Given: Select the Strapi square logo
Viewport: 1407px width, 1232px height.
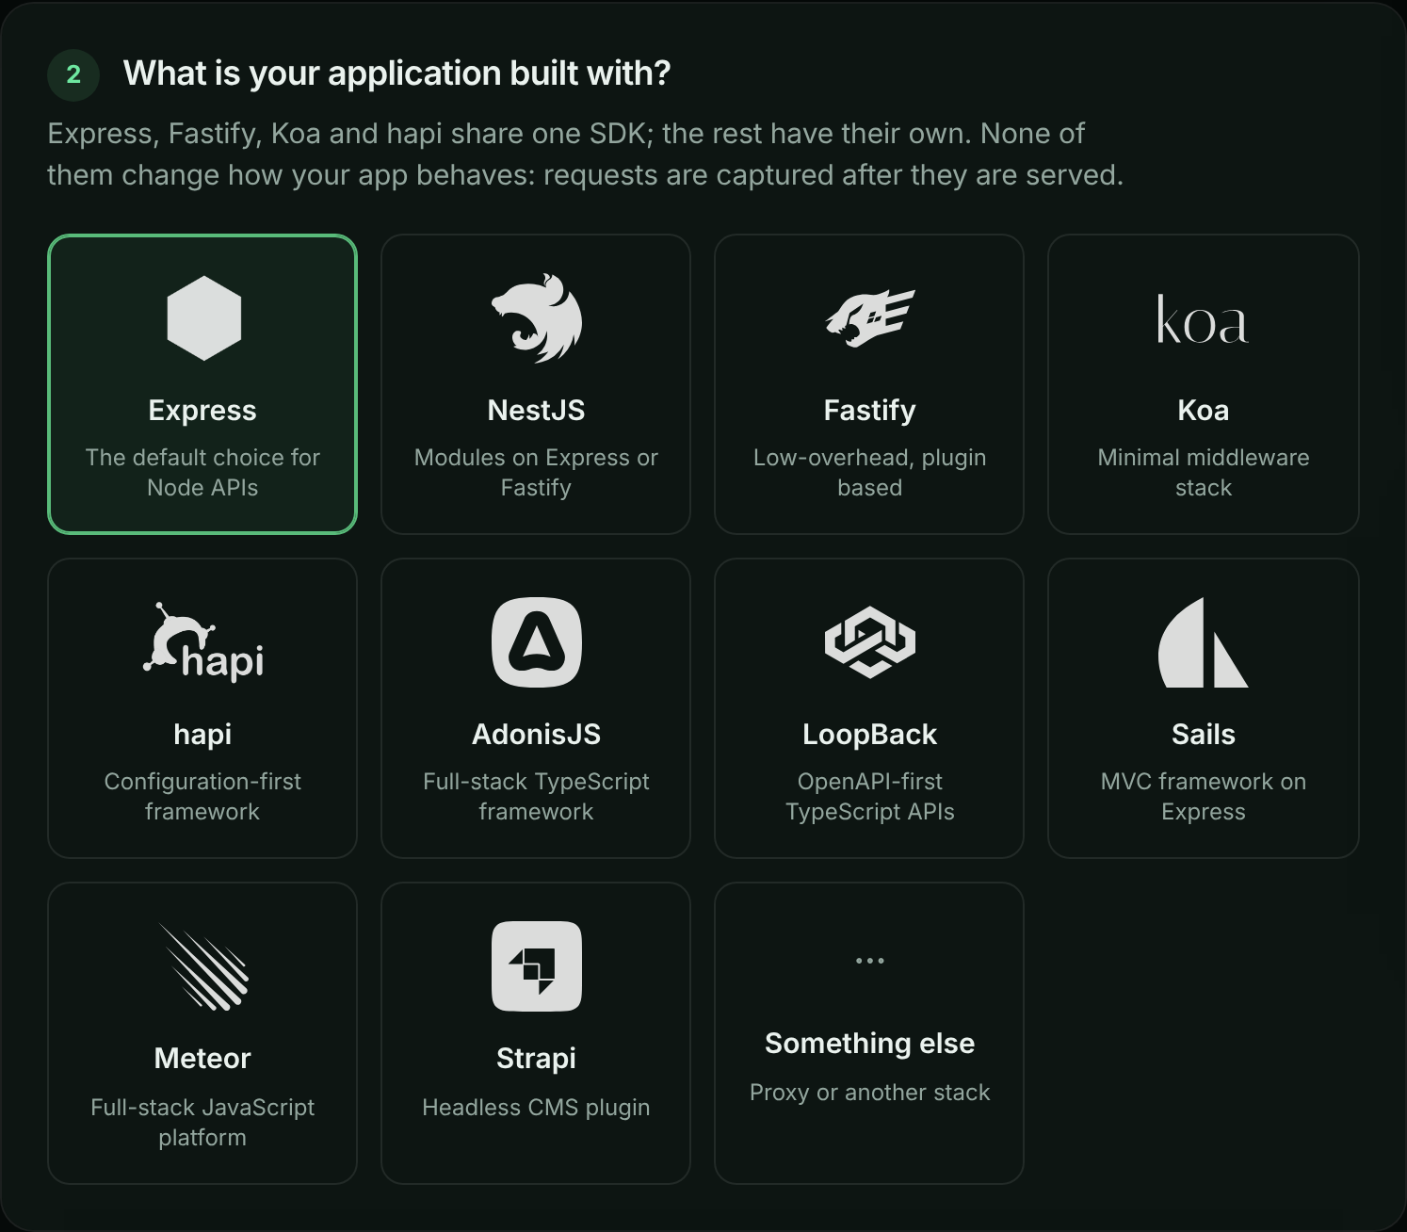Looking at the screenshot, I should (x=537, y=966).
